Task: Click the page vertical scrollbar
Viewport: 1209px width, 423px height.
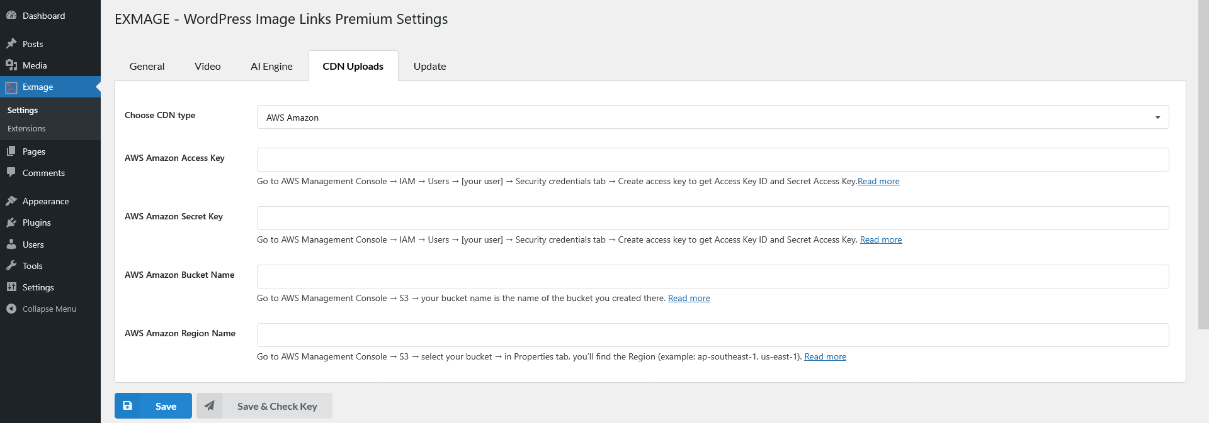Action: [x=1203, y=163]
